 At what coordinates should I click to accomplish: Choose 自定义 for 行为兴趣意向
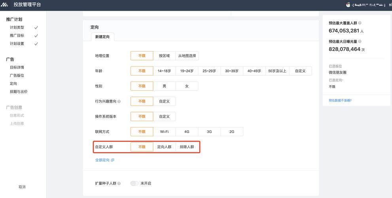[164, 101]
